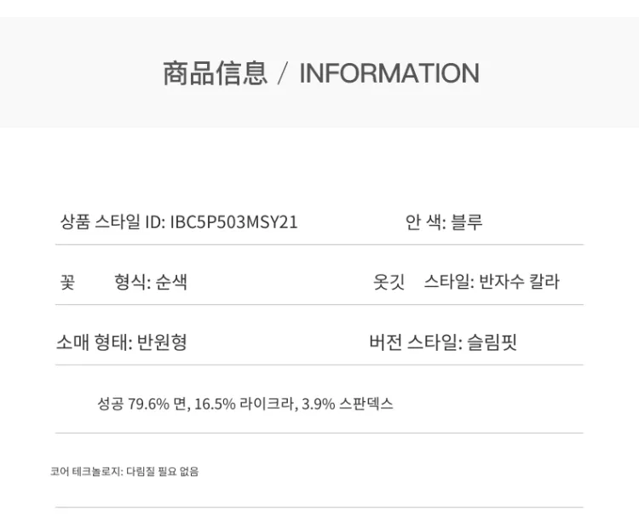
Task: Select the 3.9% 스판덱스 text
Action: coord(348,404)
